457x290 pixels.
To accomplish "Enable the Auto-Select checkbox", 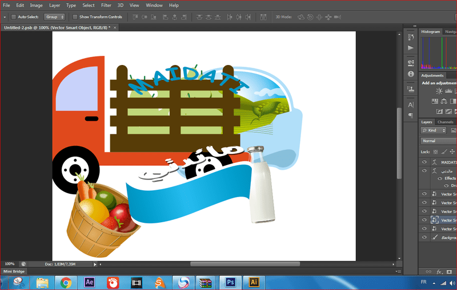I will click(x=13, y=17).
